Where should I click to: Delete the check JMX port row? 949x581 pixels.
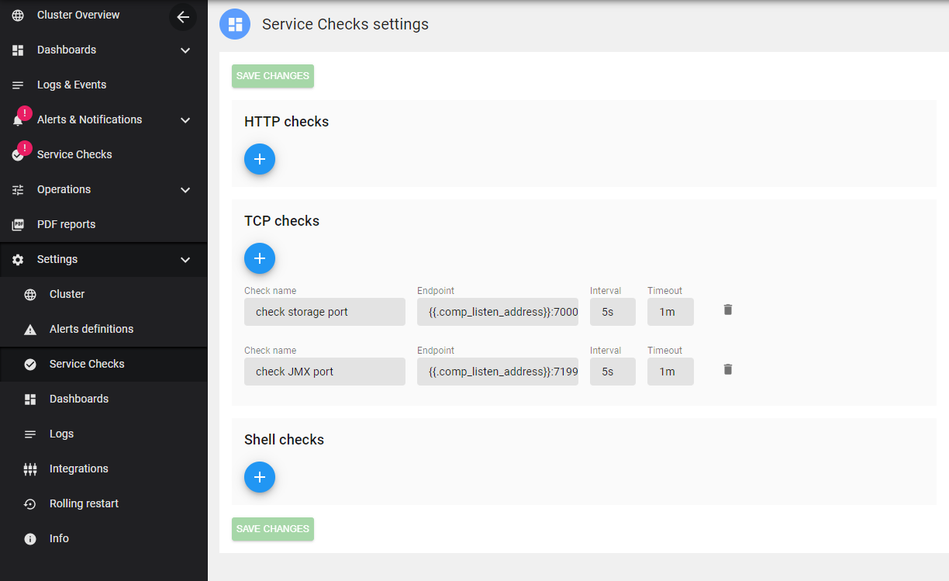(x=727, y=369)
